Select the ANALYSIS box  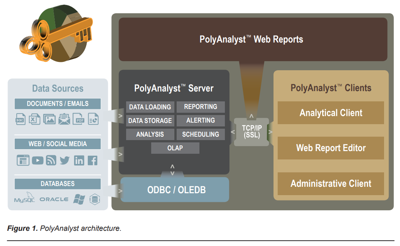coord(150,134)
